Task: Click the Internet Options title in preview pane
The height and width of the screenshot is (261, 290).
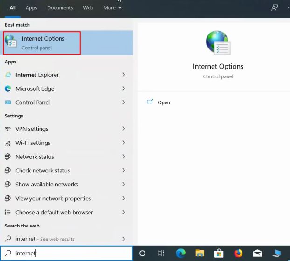Action: point(218,66)
